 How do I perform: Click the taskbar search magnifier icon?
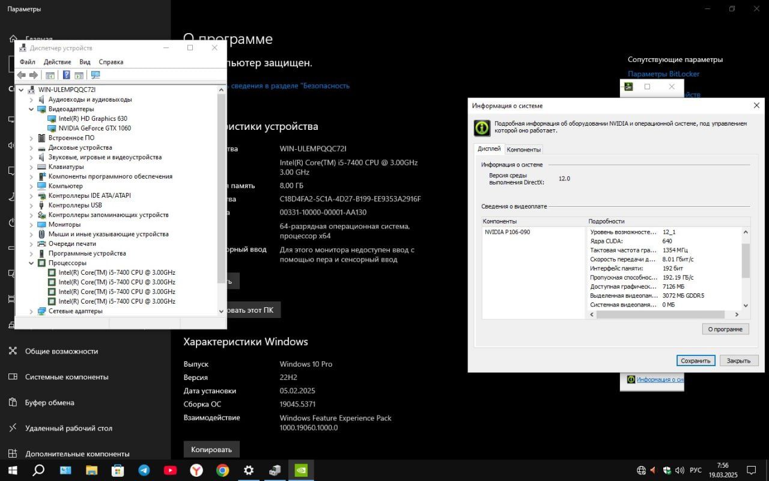(38, 470)
